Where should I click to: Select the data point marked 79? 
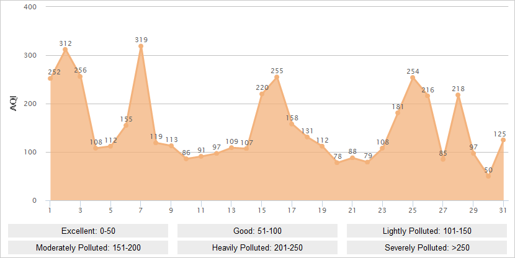367,162
